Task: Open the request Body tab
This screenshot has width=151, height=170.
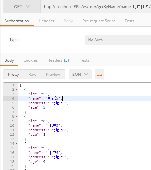Action: [68, 21]
